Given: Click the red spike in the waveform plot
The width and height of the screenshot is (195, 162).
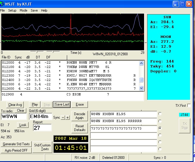Looking at the screenshot, I should (71, 24).
